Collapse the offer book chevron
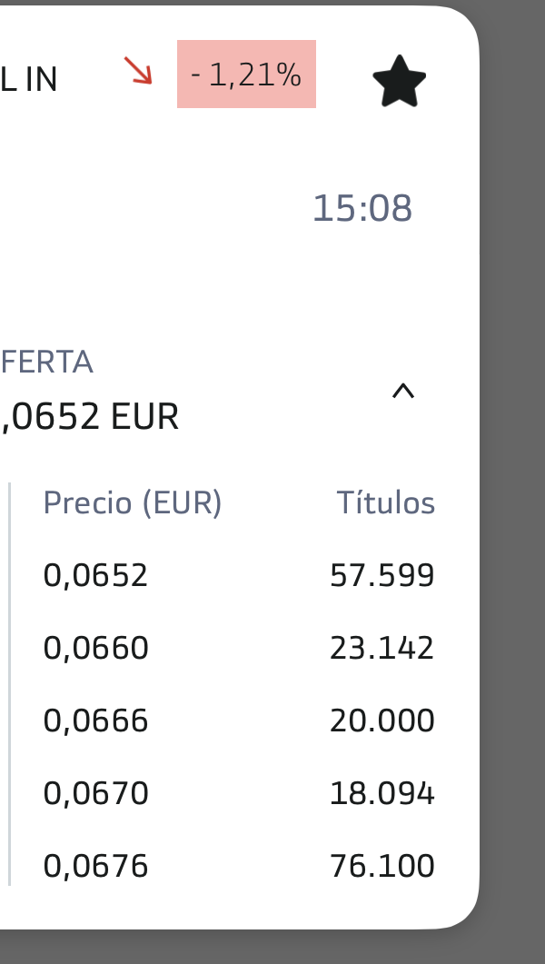Viewport: 545px width, 964px height. (x=402, y=392)
